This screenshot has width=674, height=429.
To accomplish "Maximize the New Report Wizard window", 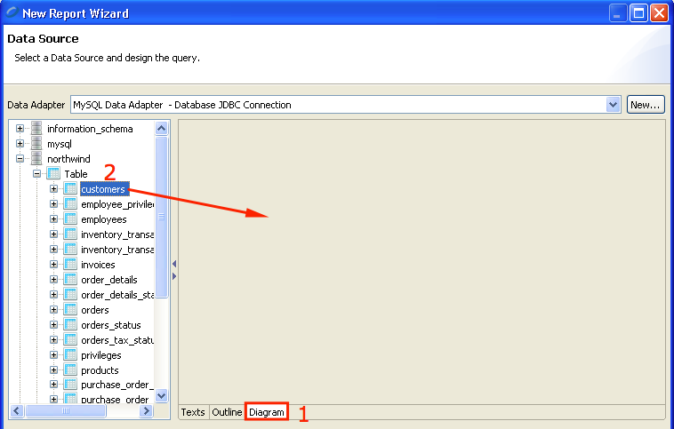I will pos(638,13).
